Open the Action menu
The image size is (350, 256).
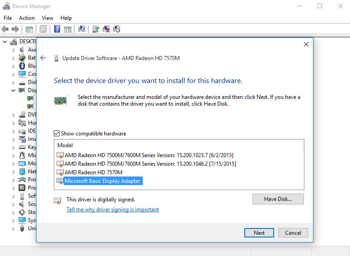[27, 18]
